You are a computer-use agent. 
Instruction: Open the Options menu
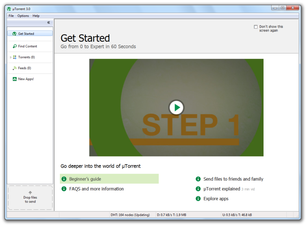[23, 16]
